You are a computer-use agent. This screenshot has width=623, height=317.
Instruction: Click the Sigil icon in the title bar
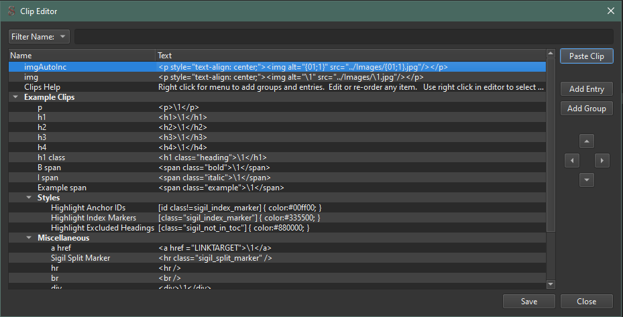pyautogui.click(x=11, y=11)
